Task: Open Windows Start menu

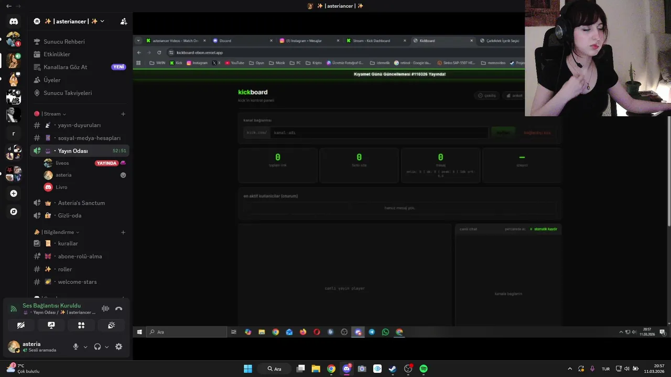Action: [247, 369]
